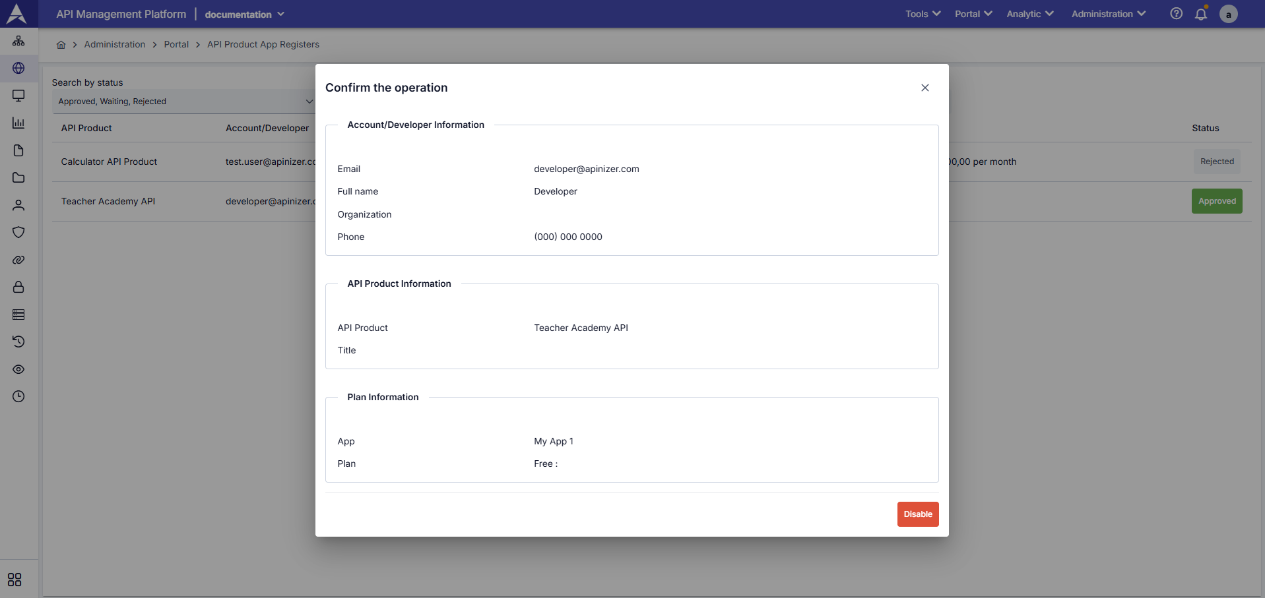Click the monitor icon in the sidebar
Screen dimensions: 1265x598
[x=18, y=96]
